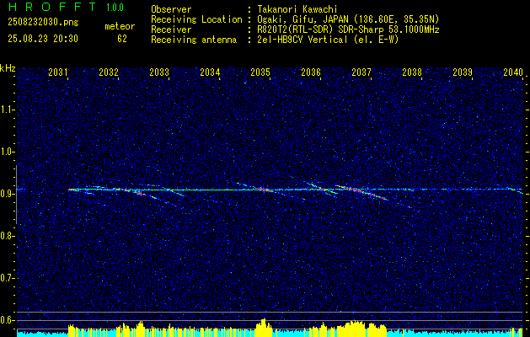Click the observer name Takanori Kawachi
This screenshot has height=337, width=530.
(x=297, y=9)
